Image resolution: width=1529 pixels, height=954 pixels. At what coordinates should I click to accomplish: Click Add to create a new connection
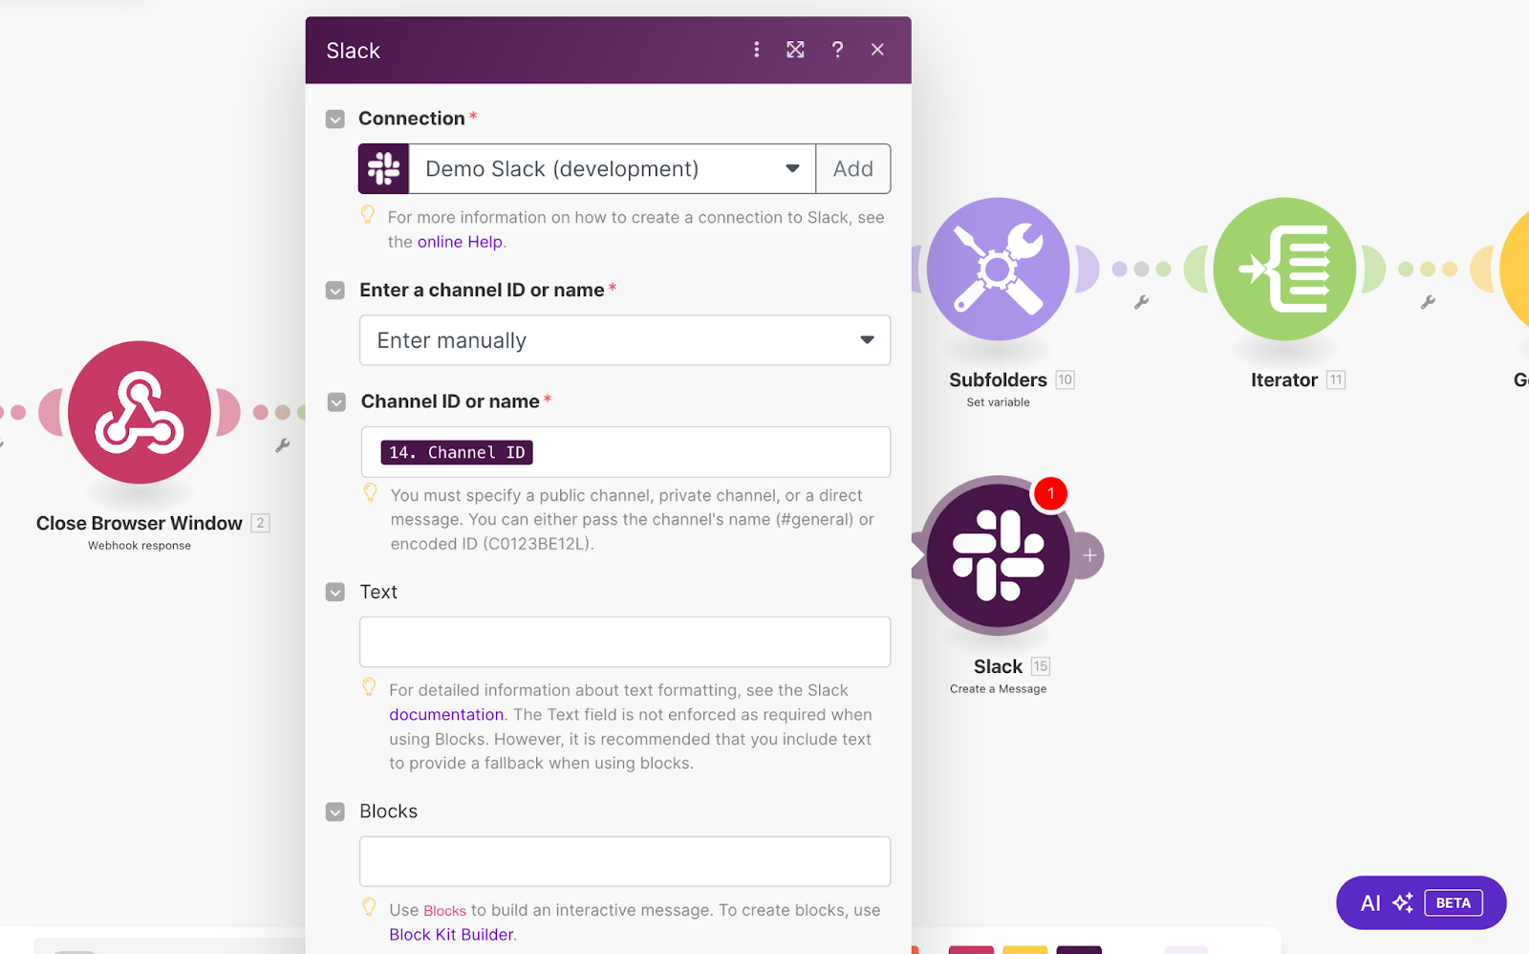(853, 169)
